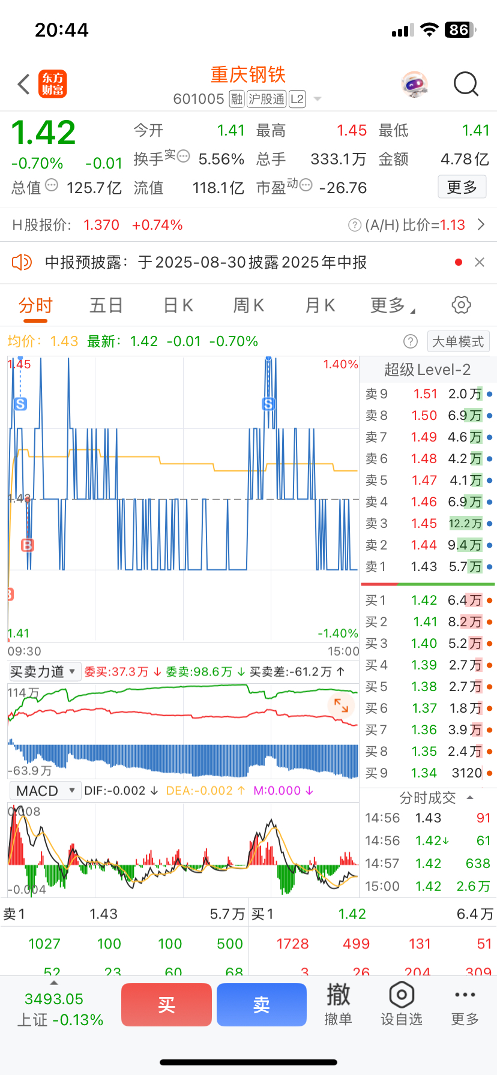Tap the 融 margin trading tag
Viewport: 497px width, 1075px height.
(x=236, y=99)
